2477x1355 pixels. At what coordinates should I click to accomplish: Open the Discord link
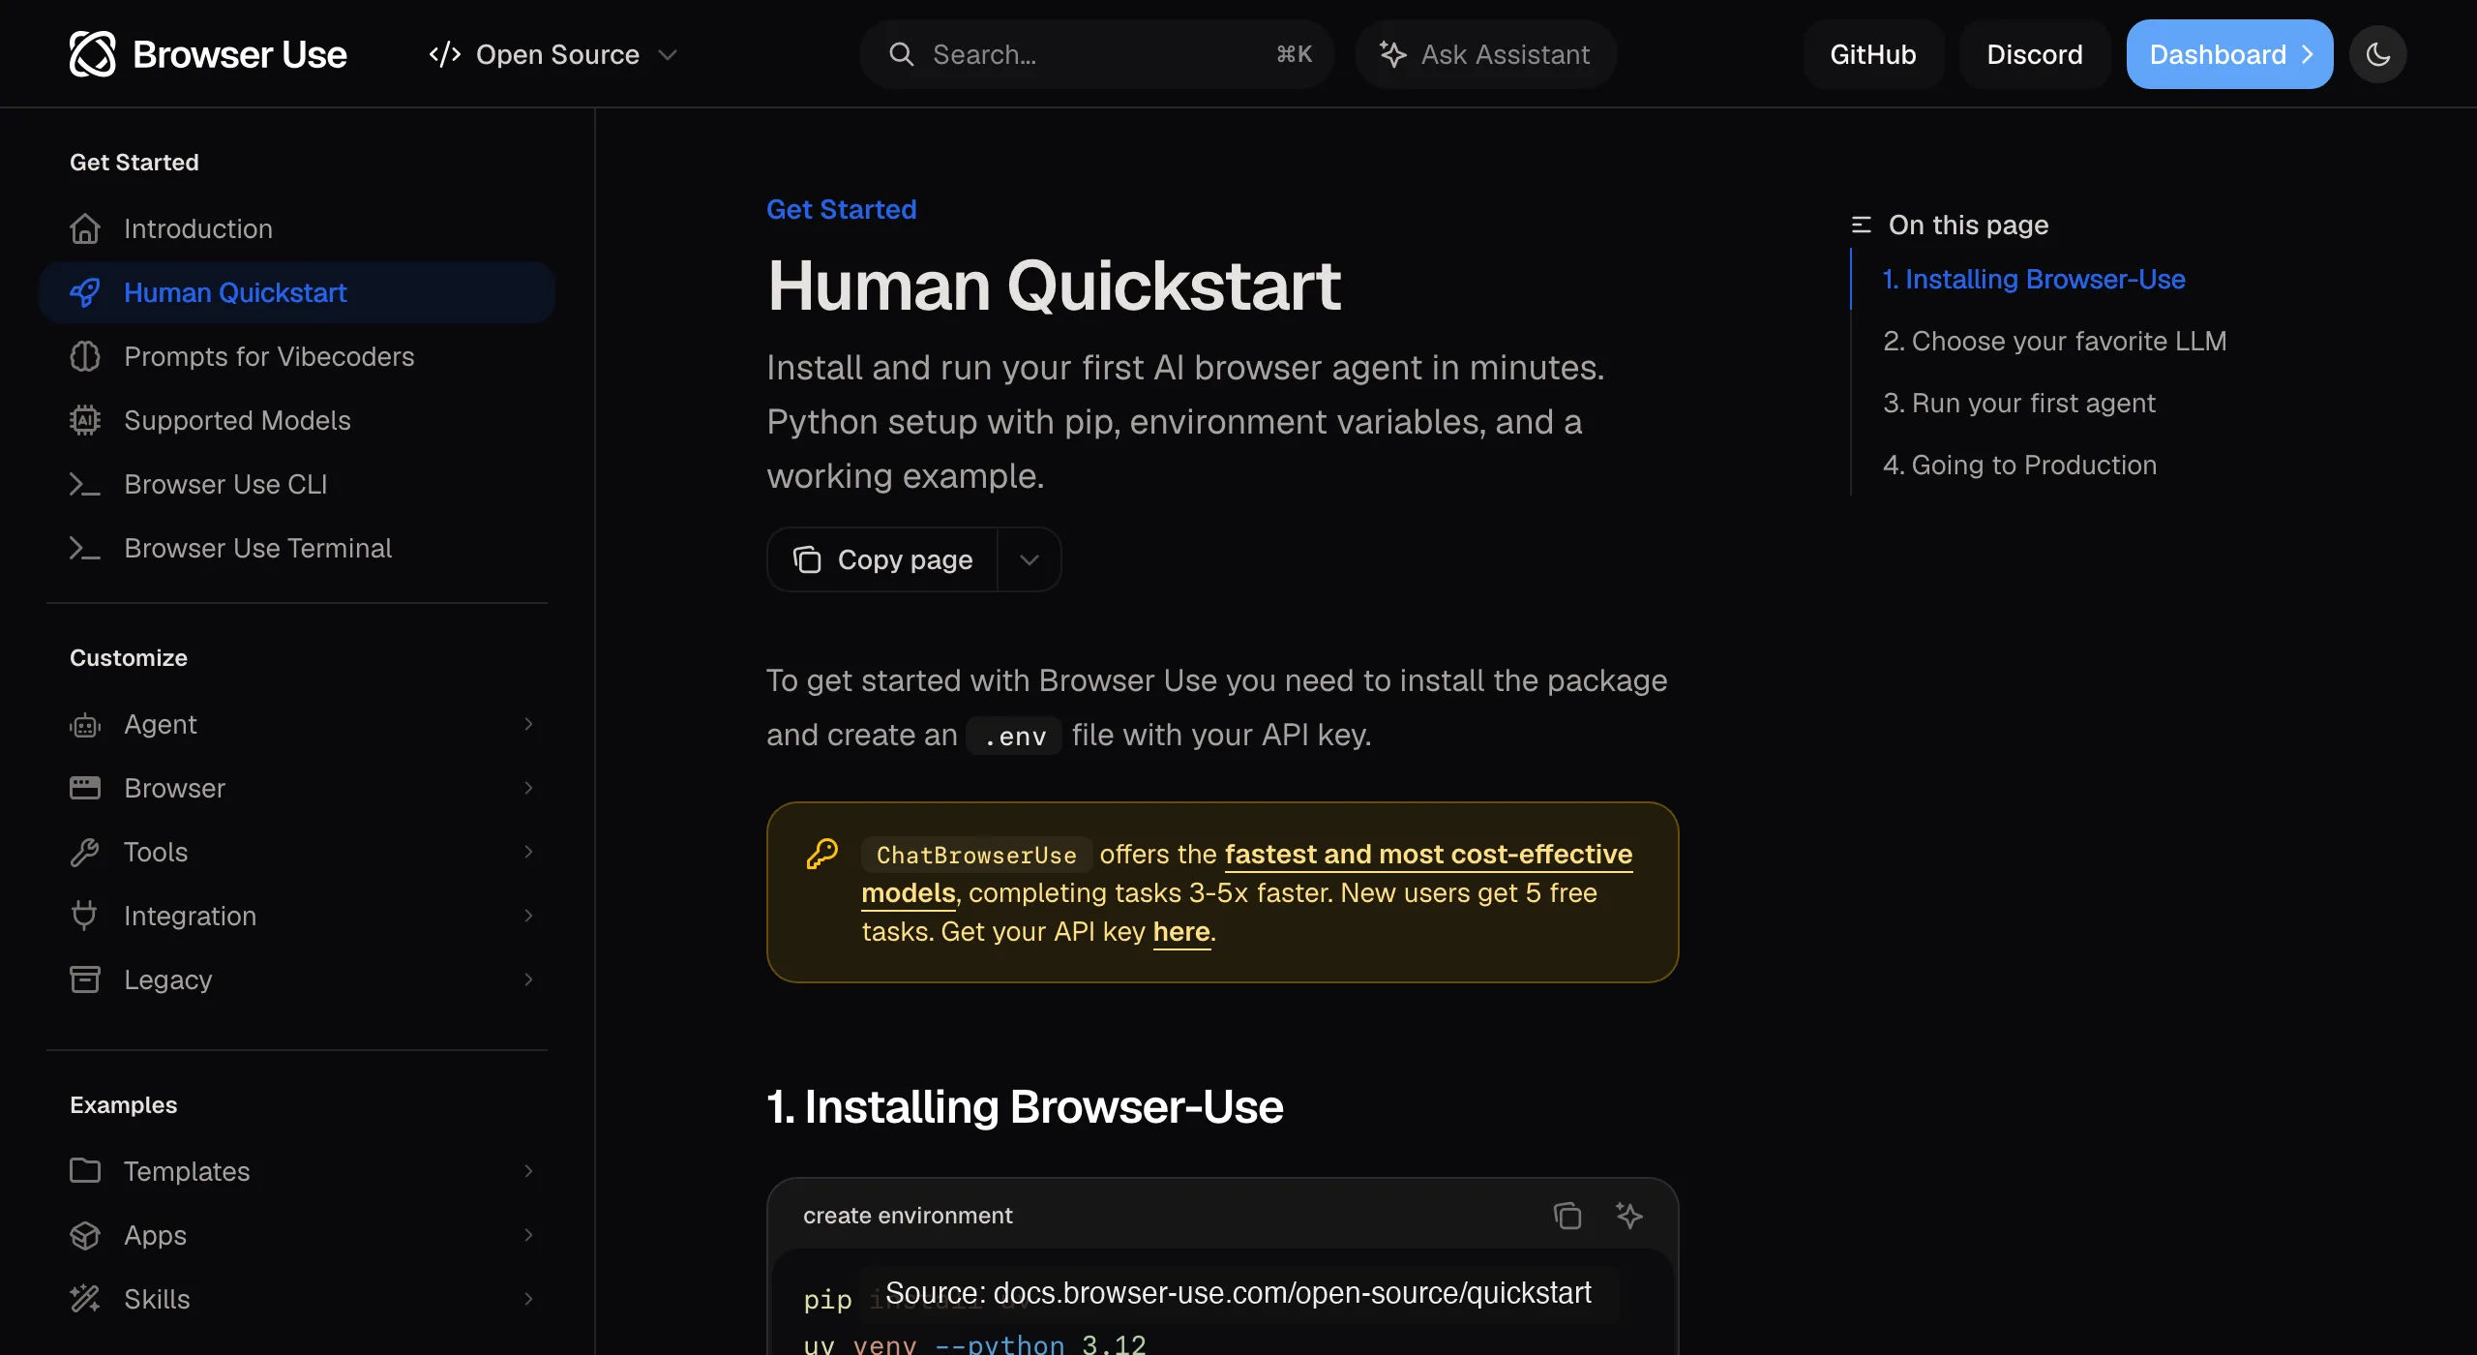coord(2035,54)
